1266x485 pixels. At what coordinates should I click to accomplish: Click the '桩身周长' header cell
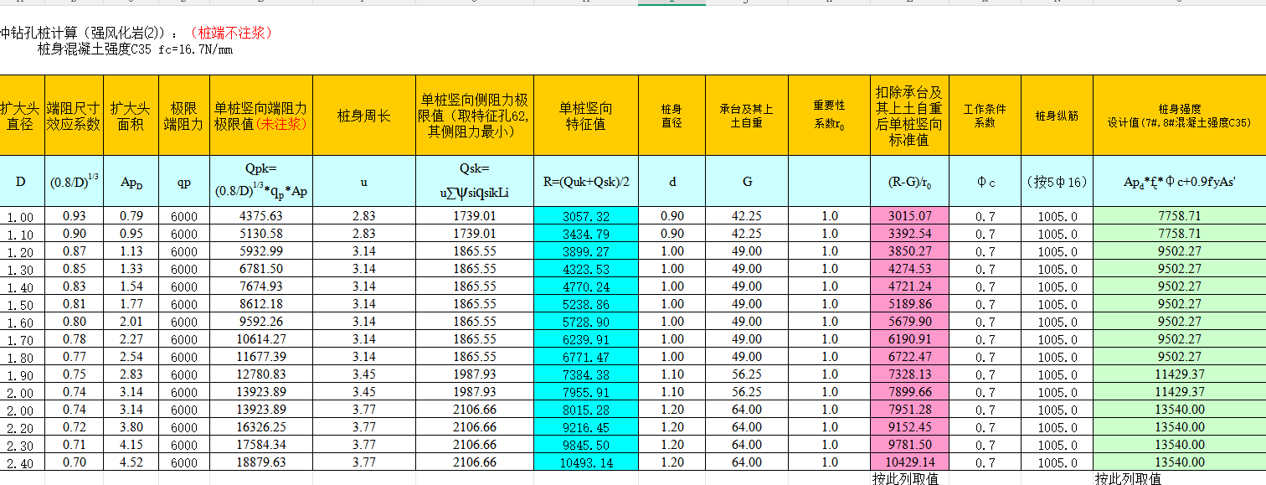pos(363,116)
